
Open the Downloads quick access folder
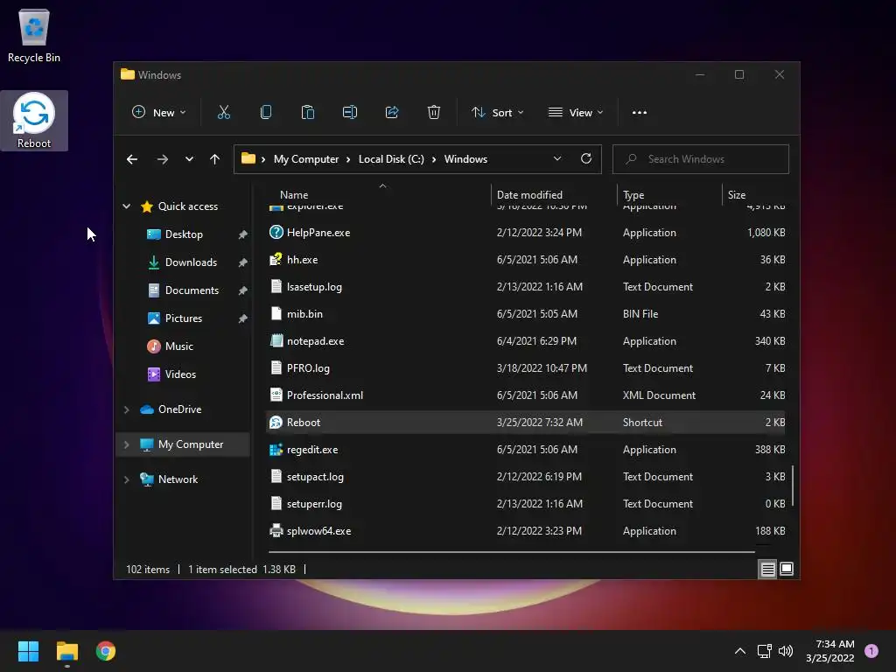click(191, 262)
